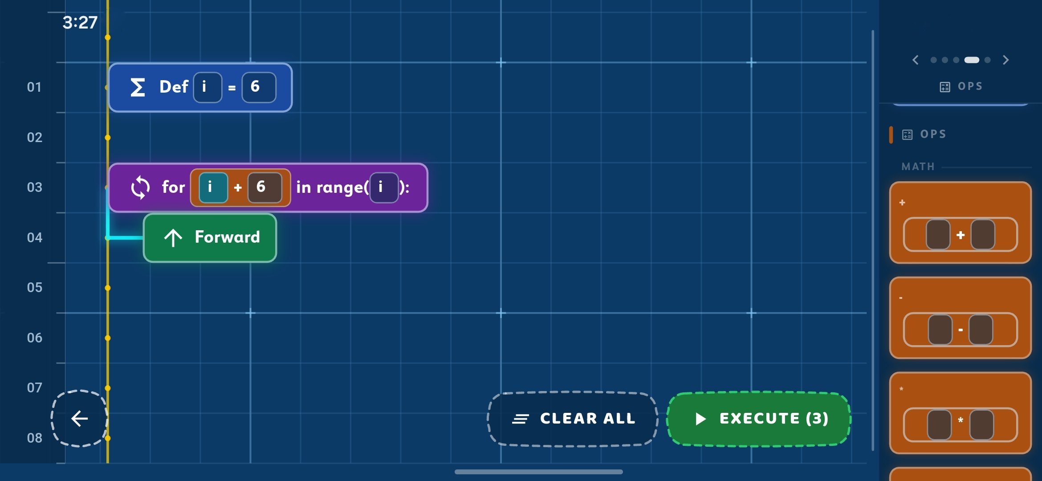The width and height of the screenshot is (1042, 481).
Task: Click brown 6 slot in the for expression
Action: (265, 188)
